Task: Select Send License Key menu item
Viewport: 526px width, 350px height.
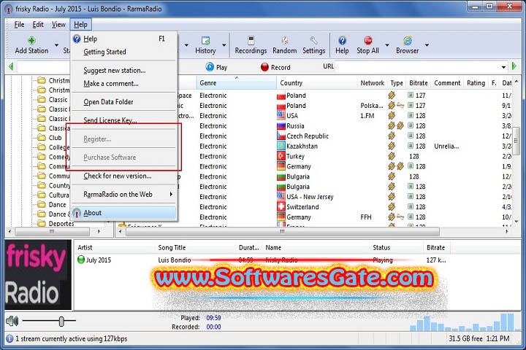Action: coord(124,120)
